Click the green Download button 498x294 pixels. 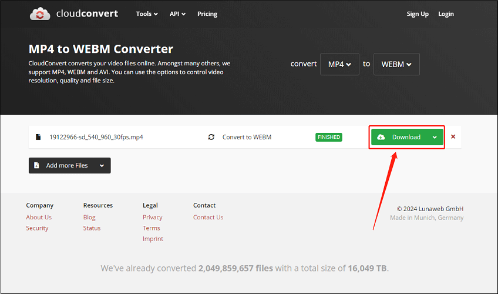(x=407, y=137)
